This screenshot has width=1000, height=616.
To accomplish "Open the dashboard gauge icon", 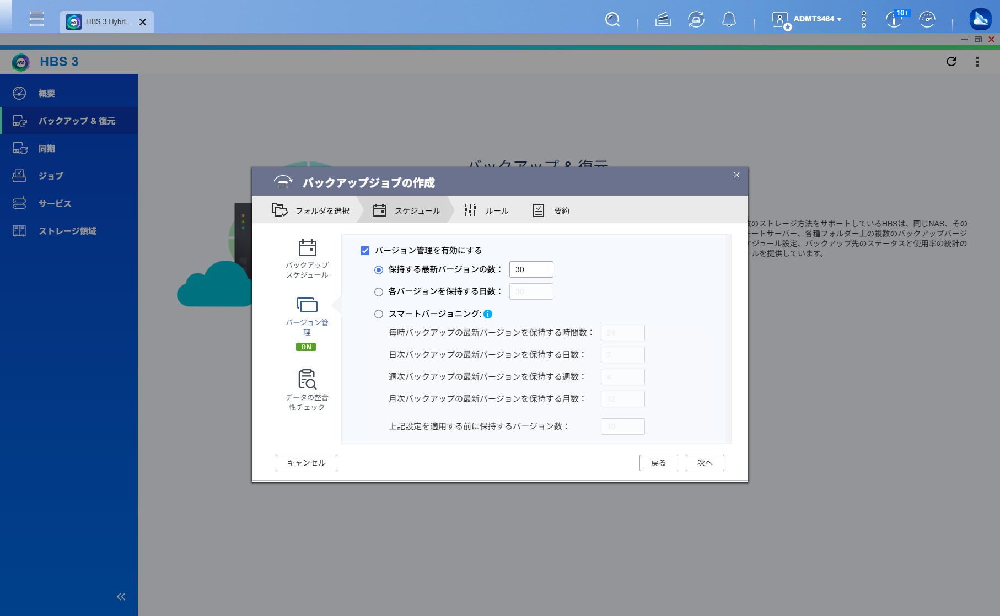I will pos(927,20).
